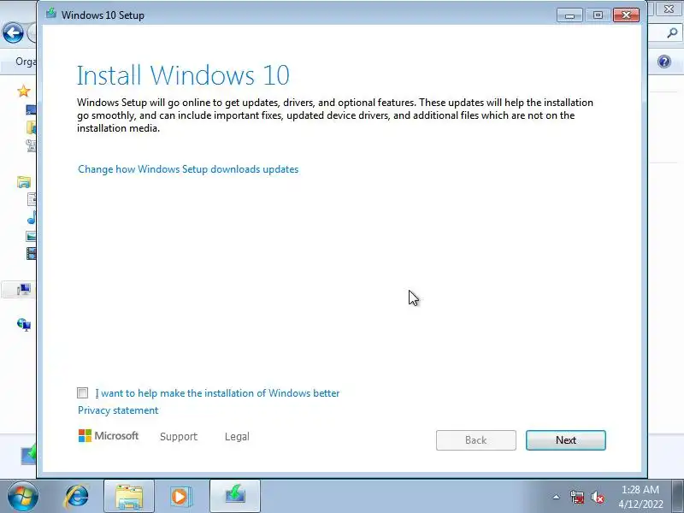Click Explorer's blue Back arrow button
The width and height of the screenshot is (684, 513).
pos(13,32)
